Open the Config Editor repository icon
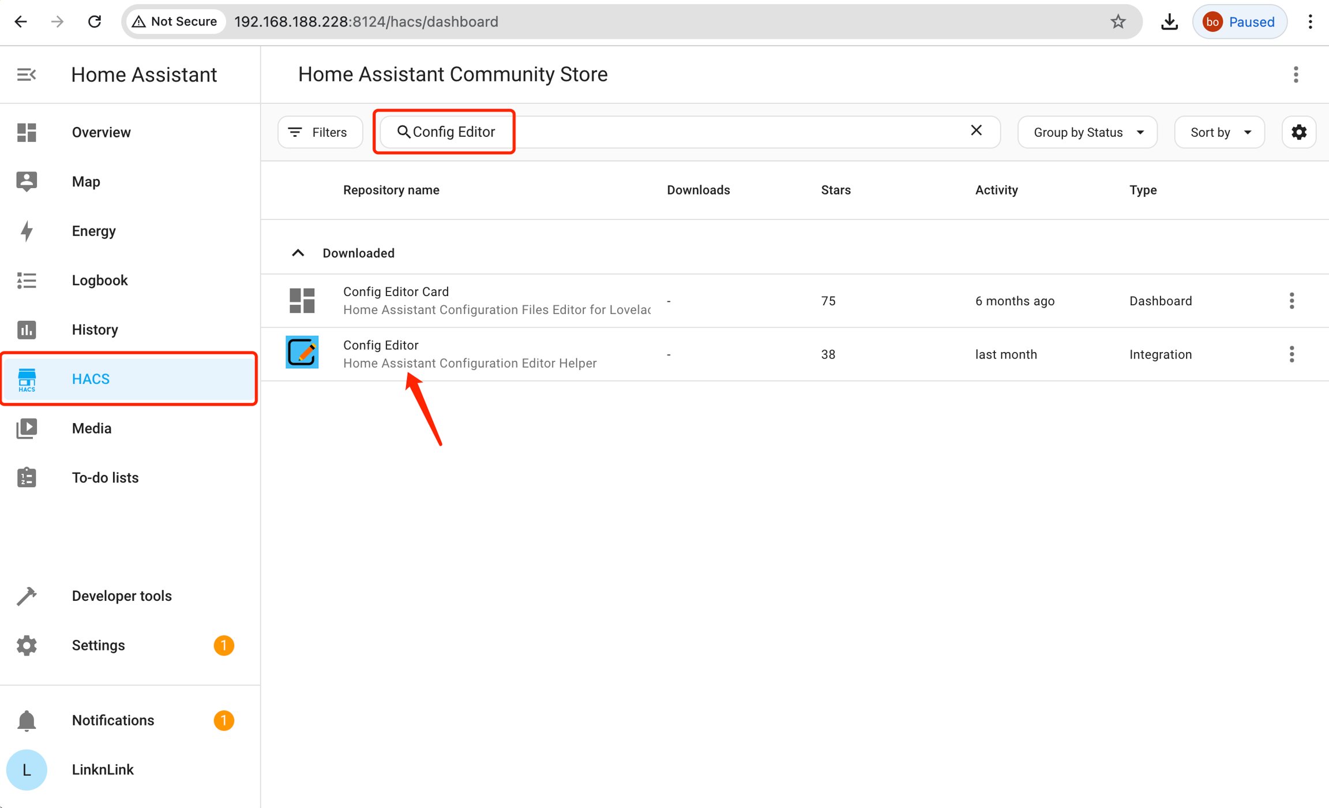 pos(302,353)
